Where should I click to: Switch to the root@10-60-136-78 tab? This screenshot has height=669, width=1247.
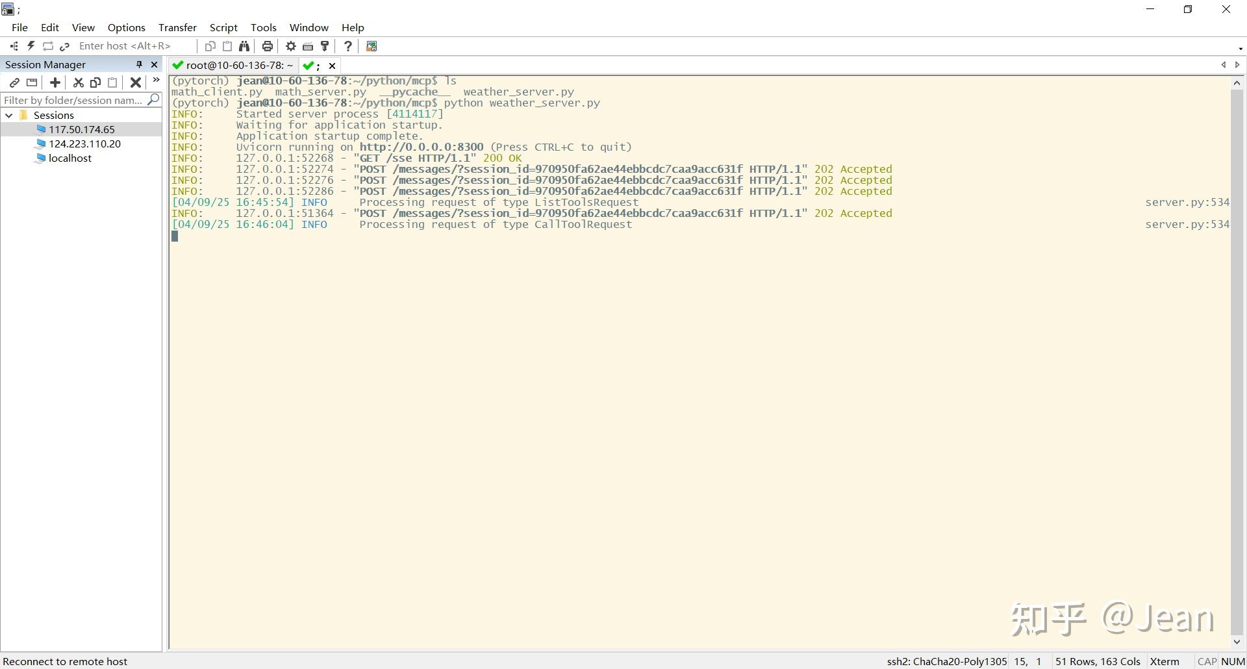point(234,65)
